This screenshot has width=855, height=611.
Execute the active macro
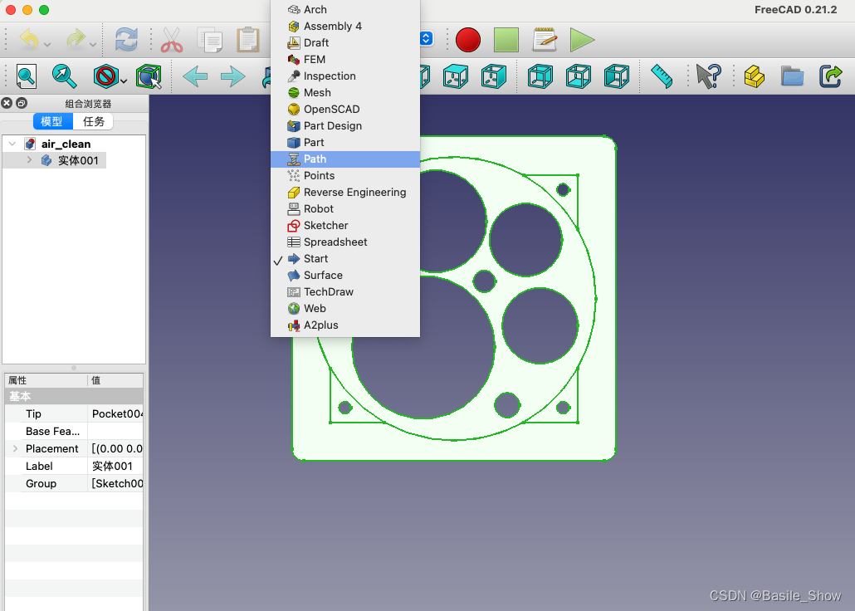click(581, 39)
